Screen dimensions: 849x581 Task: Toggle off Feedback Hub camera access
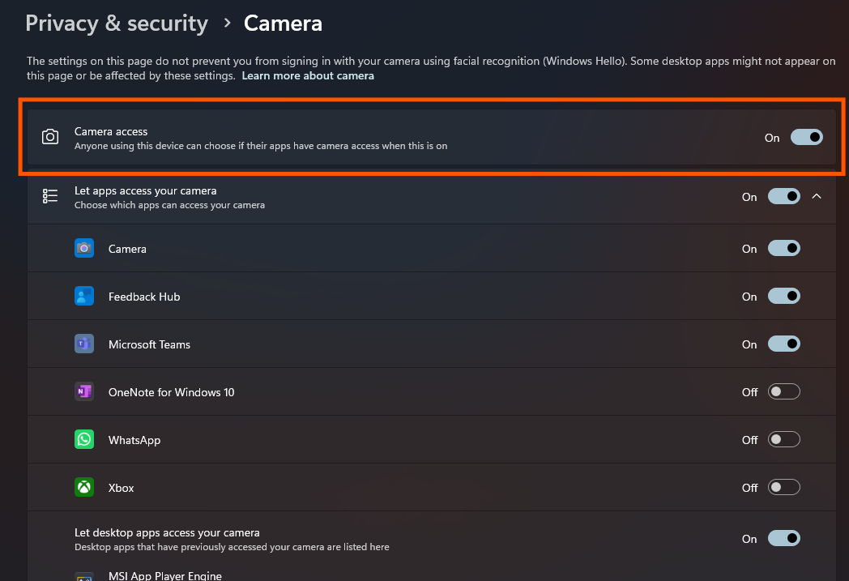click(783, 296)
